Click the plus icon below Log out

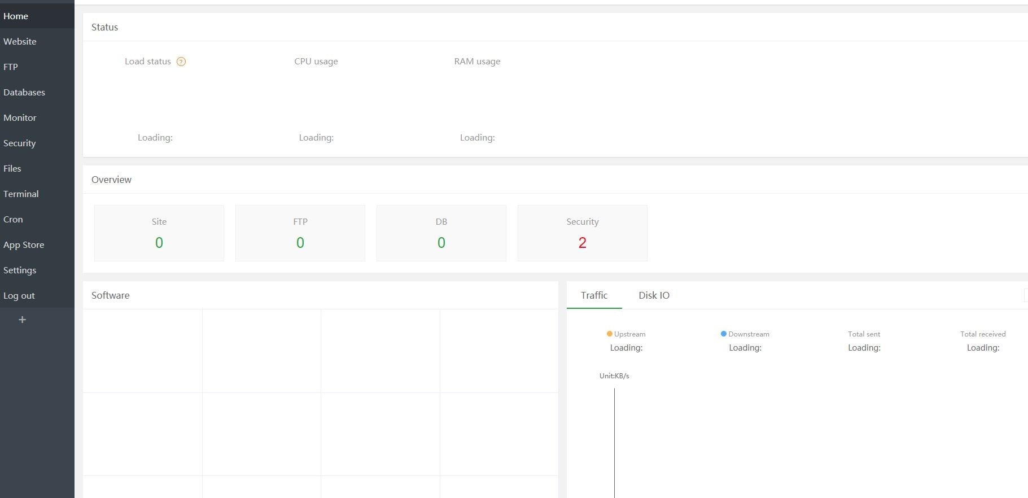(x=23, y=320)
